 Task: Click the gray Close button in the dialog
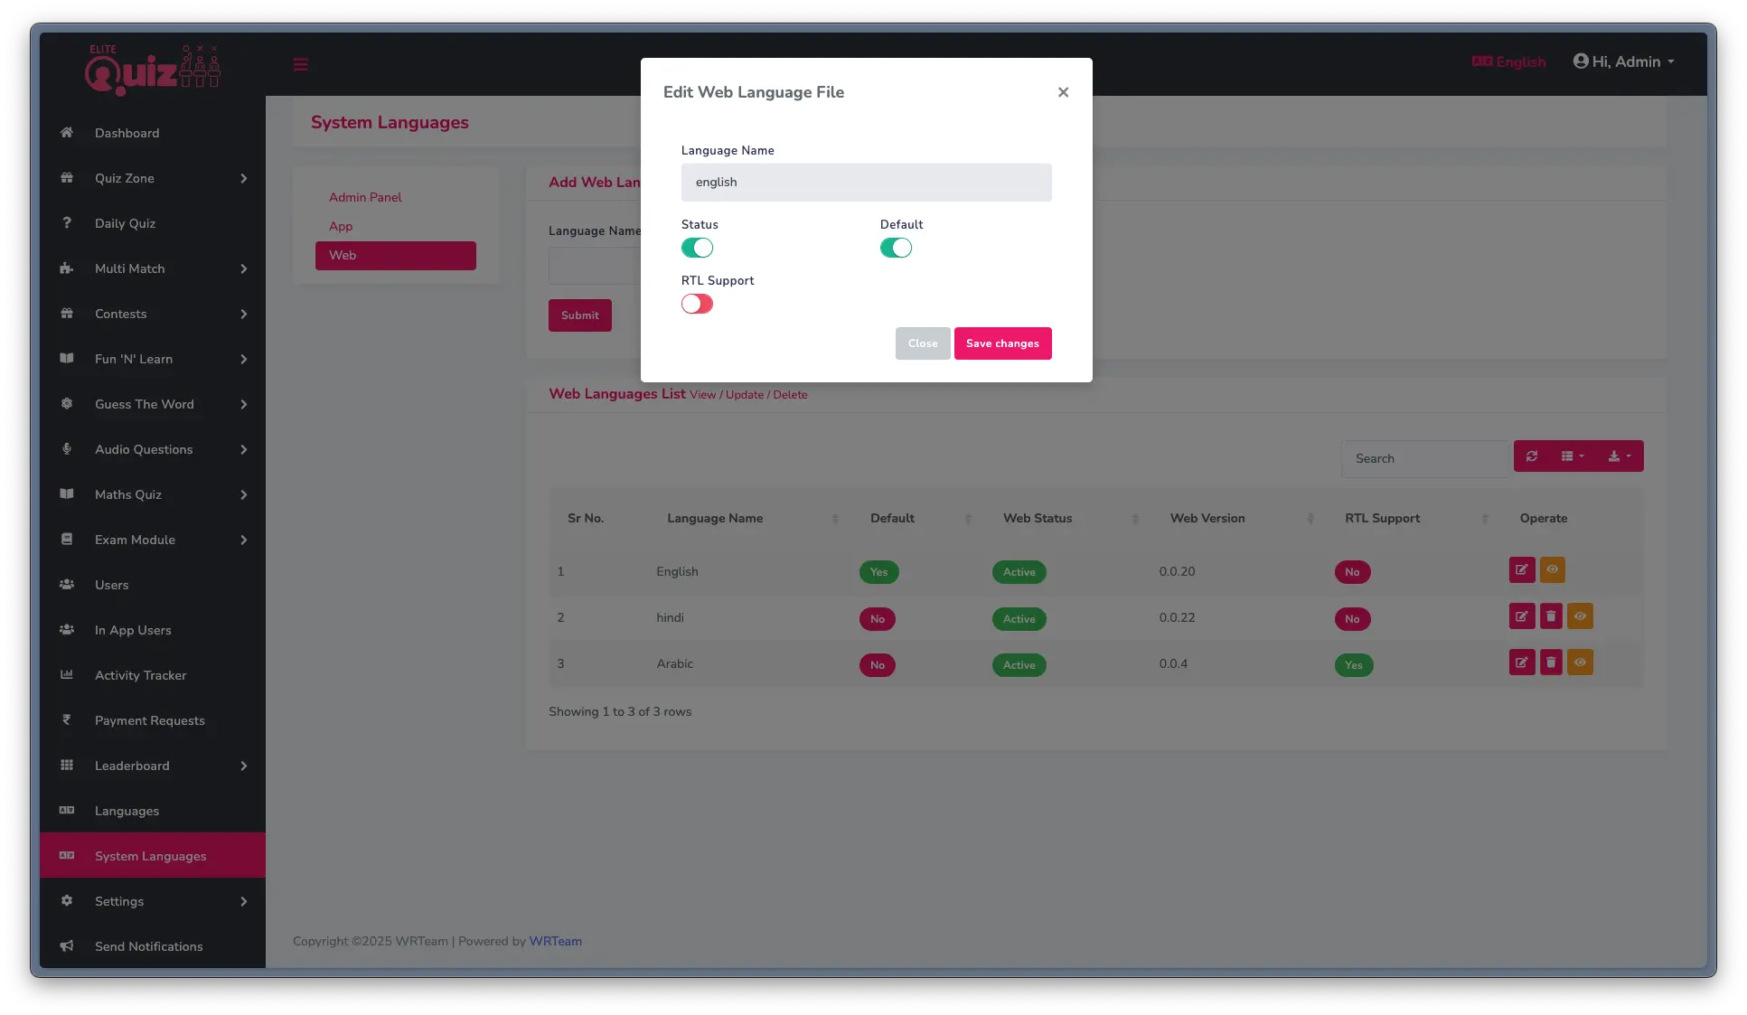coord(923,343)
